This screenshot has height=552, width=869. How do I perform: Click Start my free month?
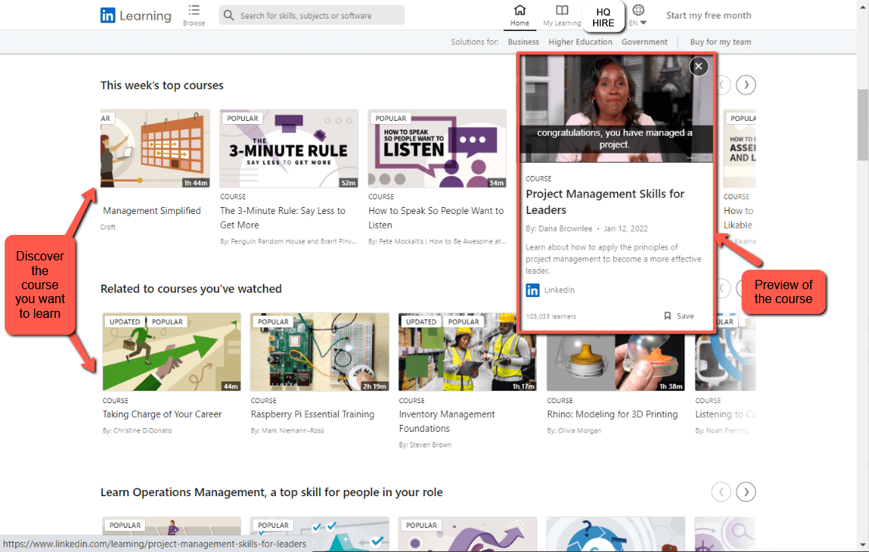point(709,15)
